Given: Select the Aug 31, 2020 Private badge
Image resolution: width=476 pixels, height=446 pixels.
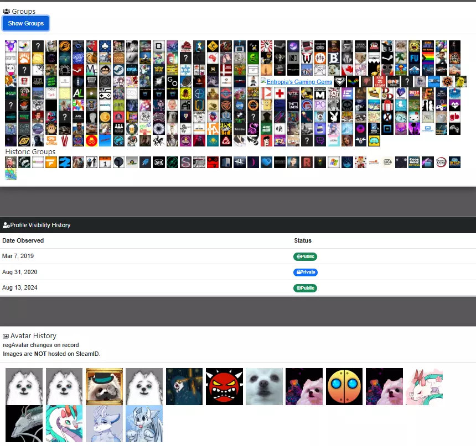Looking at the screenshot, I should coord(306,272).
